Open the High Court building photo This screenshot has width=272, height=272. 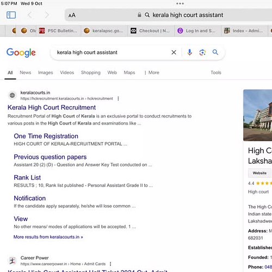click(x=258, y=115)
